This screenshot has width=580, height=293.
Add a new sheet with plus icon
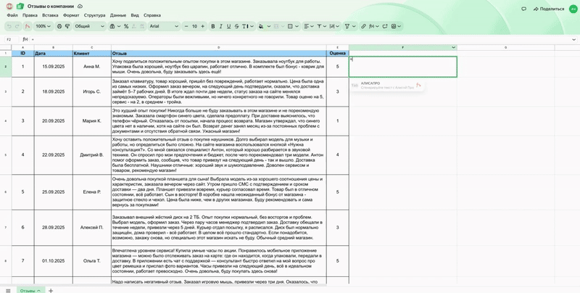pyautogui.click(x=51, y=289)
